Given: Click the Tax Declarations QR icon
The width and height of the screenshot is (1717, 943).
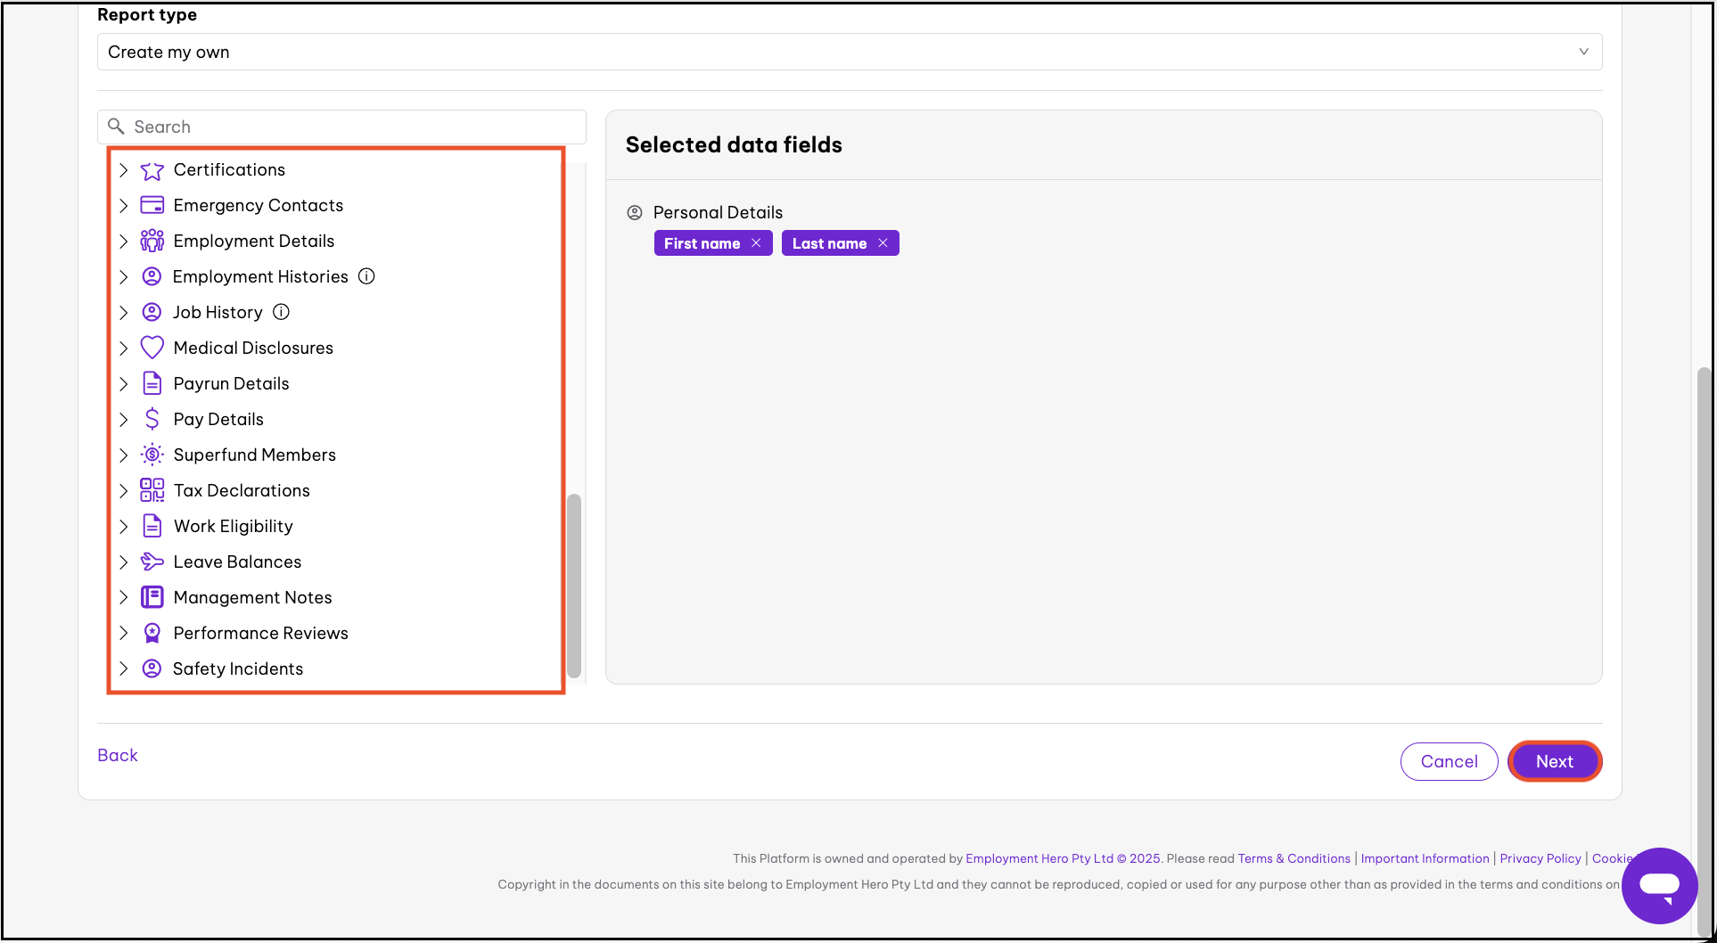Looking at the screenshot, I should click(x=152, y=490).
